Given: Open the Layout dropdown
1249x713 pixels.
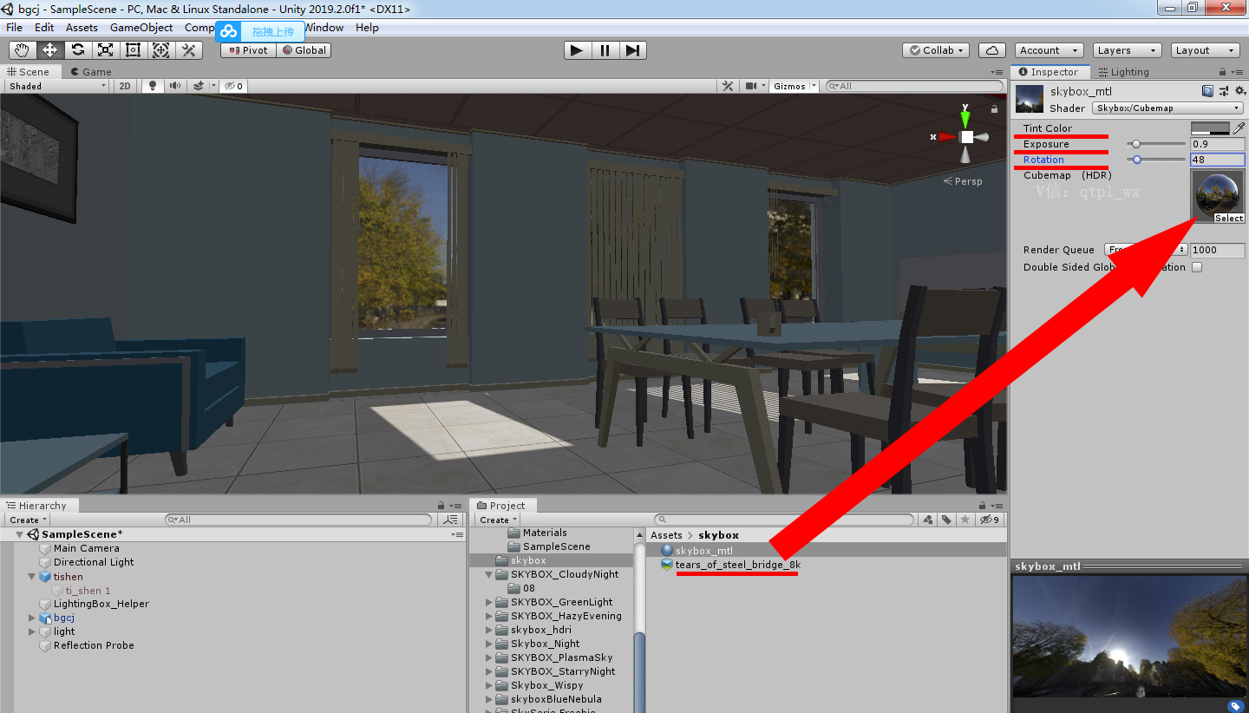Looking at the screenshot, I should [x=1205, y=50].
